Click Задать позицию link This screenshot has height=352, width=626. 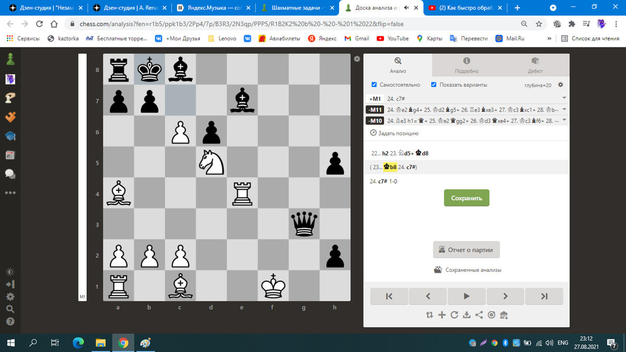[x=394, y=133]
